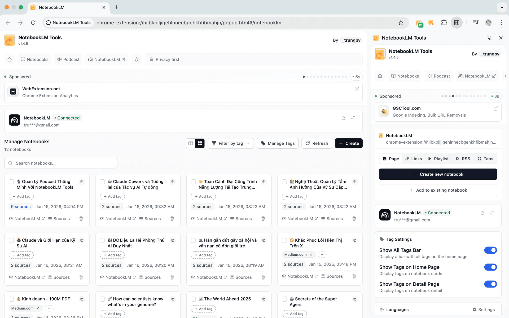Select the Quản Lý Podcast notebook checkbox
Viewport: 509px width, 318px height.
pyautogui.click(x=11, y=182)
